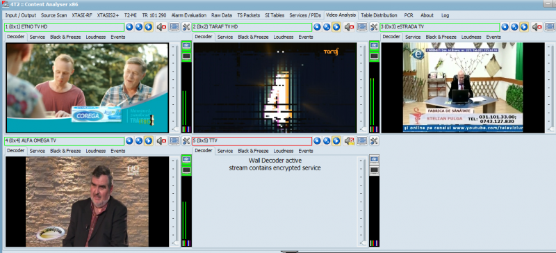The width and height of the screenshot is (556, 253).
Task: Open Events tab for eSTRADA TV
Action: click(x=493, y=37)
